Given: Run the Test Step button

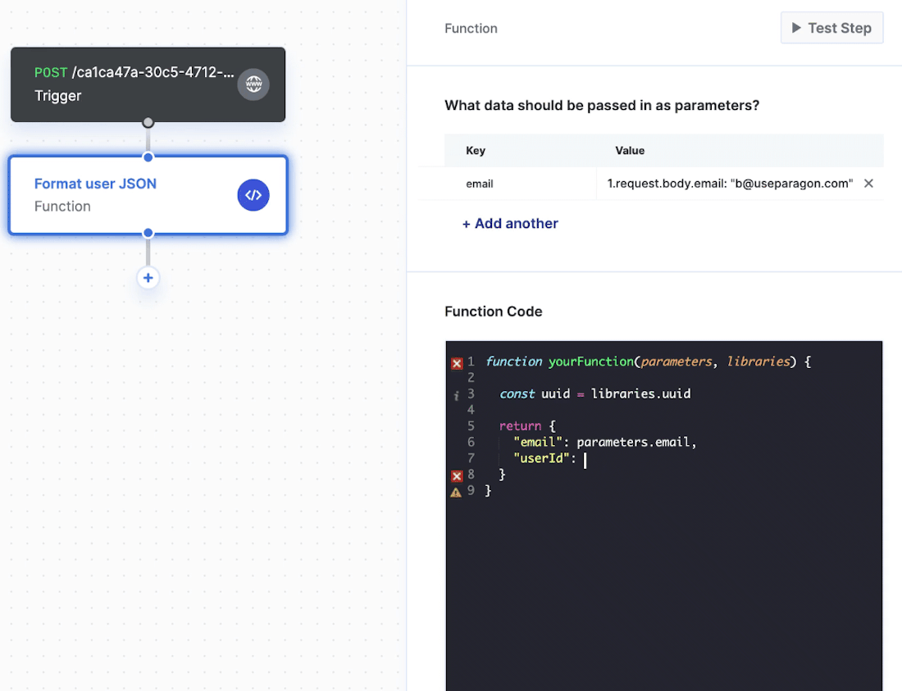Looking at the screenshot, I should (831, 27).
